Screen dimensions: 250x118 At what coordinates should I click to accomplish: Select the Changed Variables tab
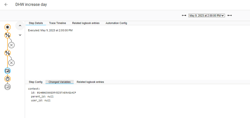(x=59, y=82)
